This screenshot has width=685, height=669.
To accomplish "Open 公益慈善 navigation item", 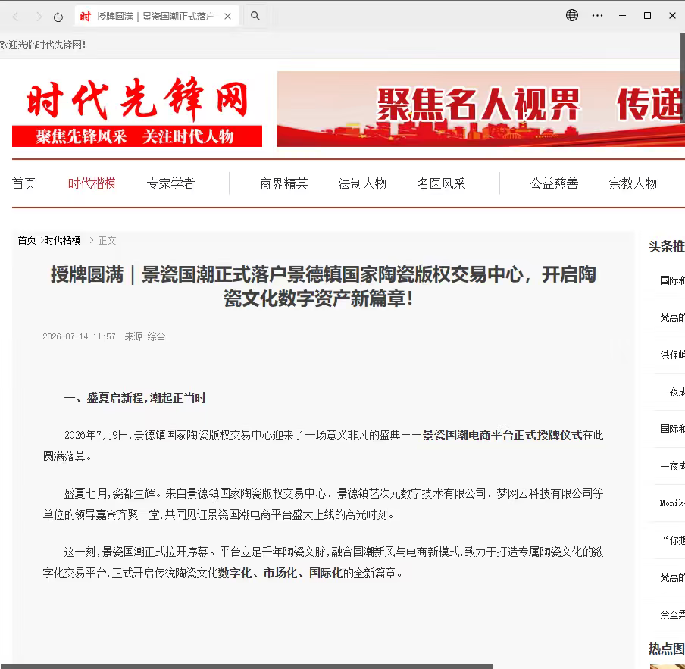I will coord(554,183).
